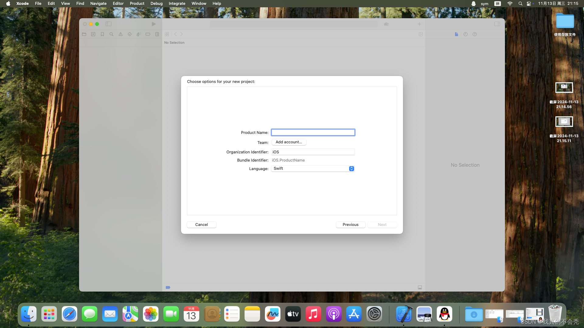Open the Language dropdown showing Swift
This screenshot has width=584, height=328.
(313, 169)
